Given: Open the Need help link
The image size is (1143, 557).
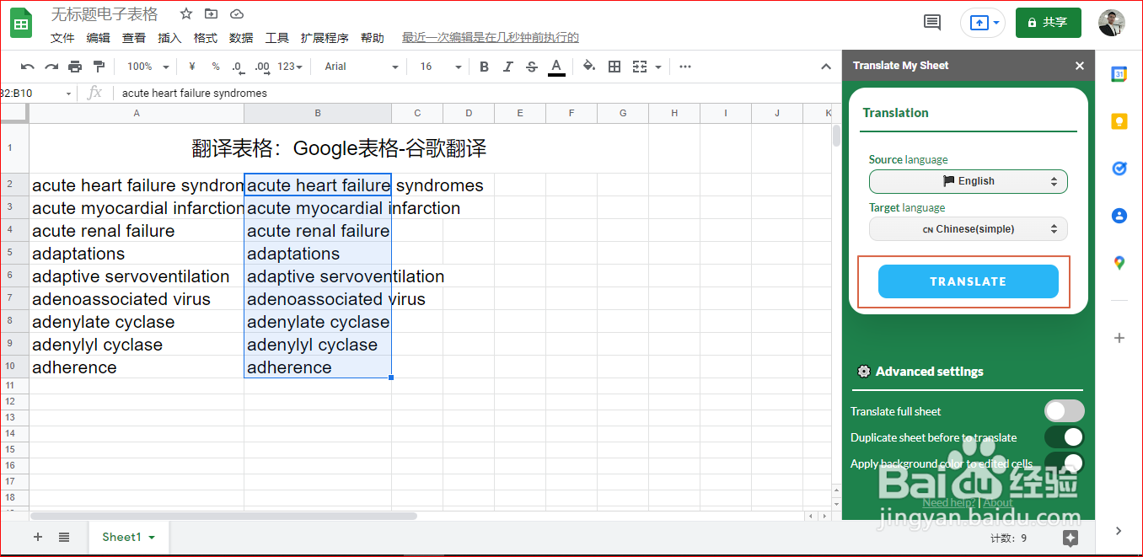Looking at the screenshot, I should pyautogui.click(x=948, y=503).
